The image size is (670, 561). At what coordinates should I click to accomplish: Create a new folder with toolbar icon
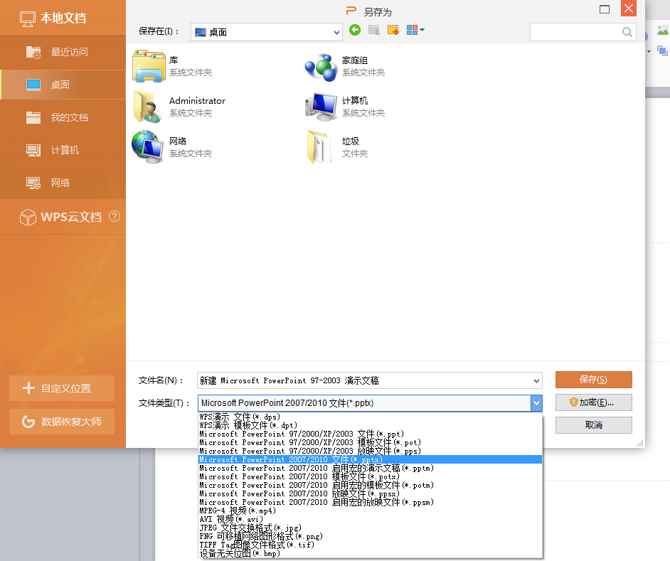393,30
